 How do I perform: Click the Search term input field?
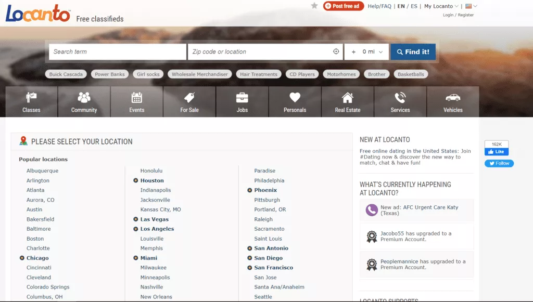click(x=118, y=51)
